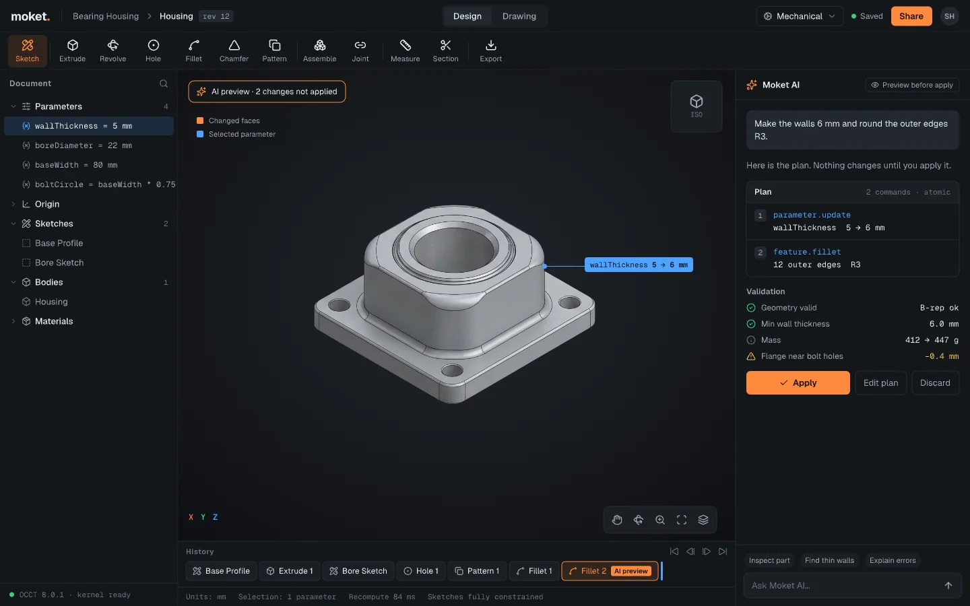Choose the Revolve tool
This screenshot has width=970, height=606.
(x=112, y=51)
